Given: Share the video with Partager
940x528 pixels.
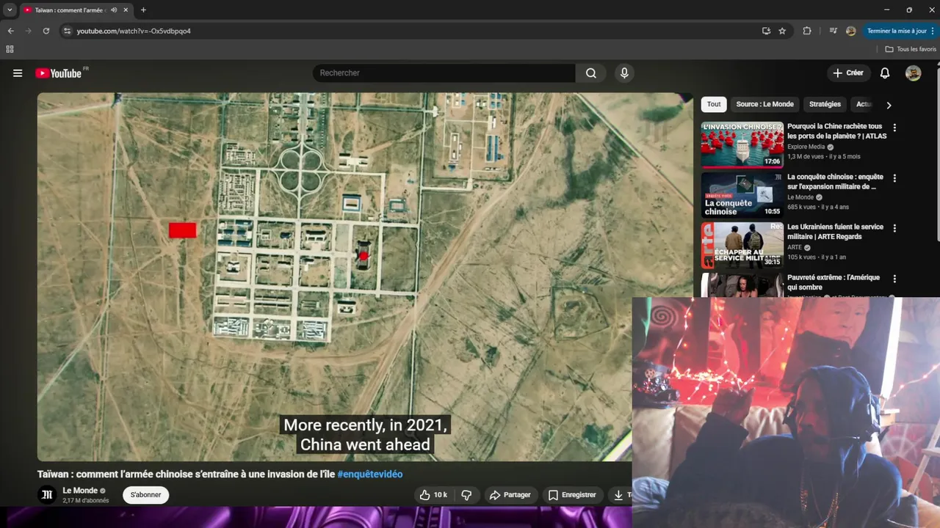Looking at the screenshot, I should point(510,495).
